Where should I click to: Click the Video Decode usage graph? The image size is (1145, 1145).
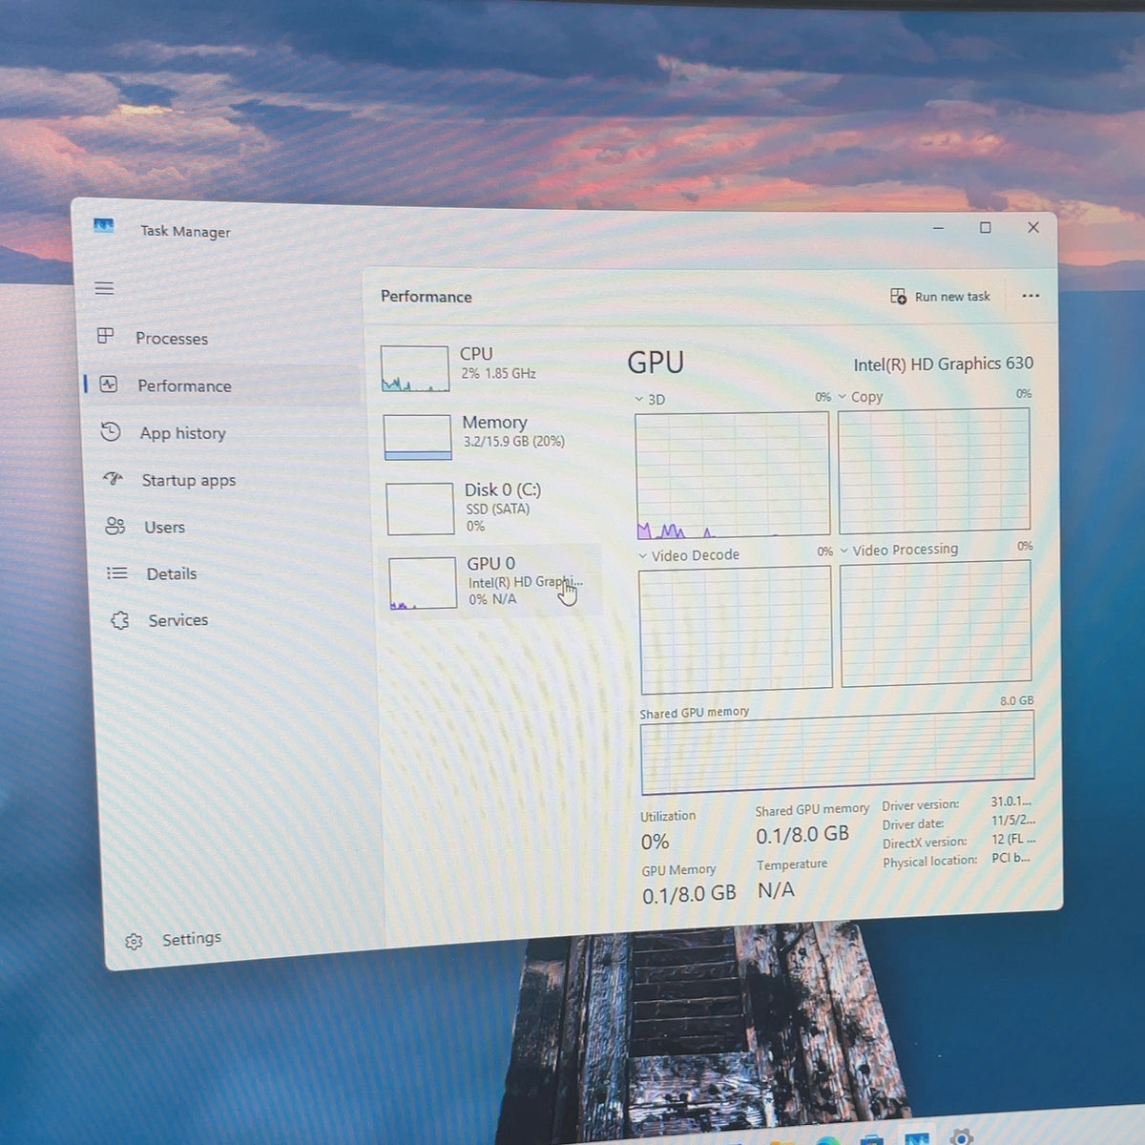point(735,632)
